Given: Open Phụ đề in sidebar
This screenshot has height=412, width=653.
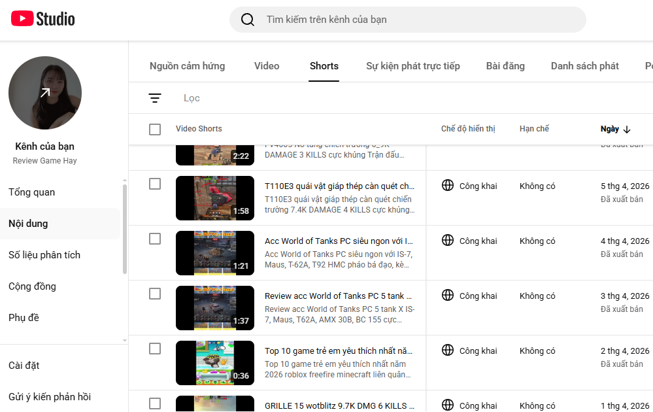Looking at the screenshot, I should click(x=24, y=318).
